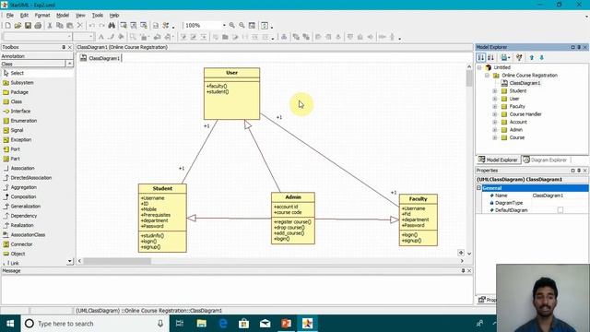590x332 pixels.
Task: Click the diagram horizontal scrollbar thumb
Action: click(117, 261)
